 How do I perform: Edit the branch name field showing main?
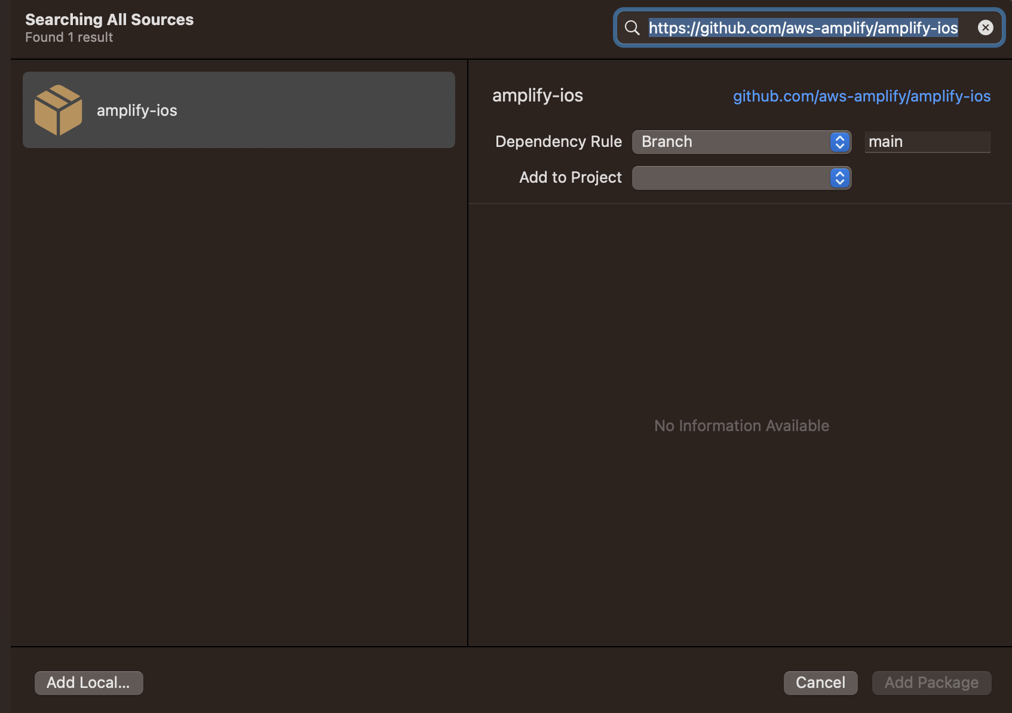coord(927,142)
